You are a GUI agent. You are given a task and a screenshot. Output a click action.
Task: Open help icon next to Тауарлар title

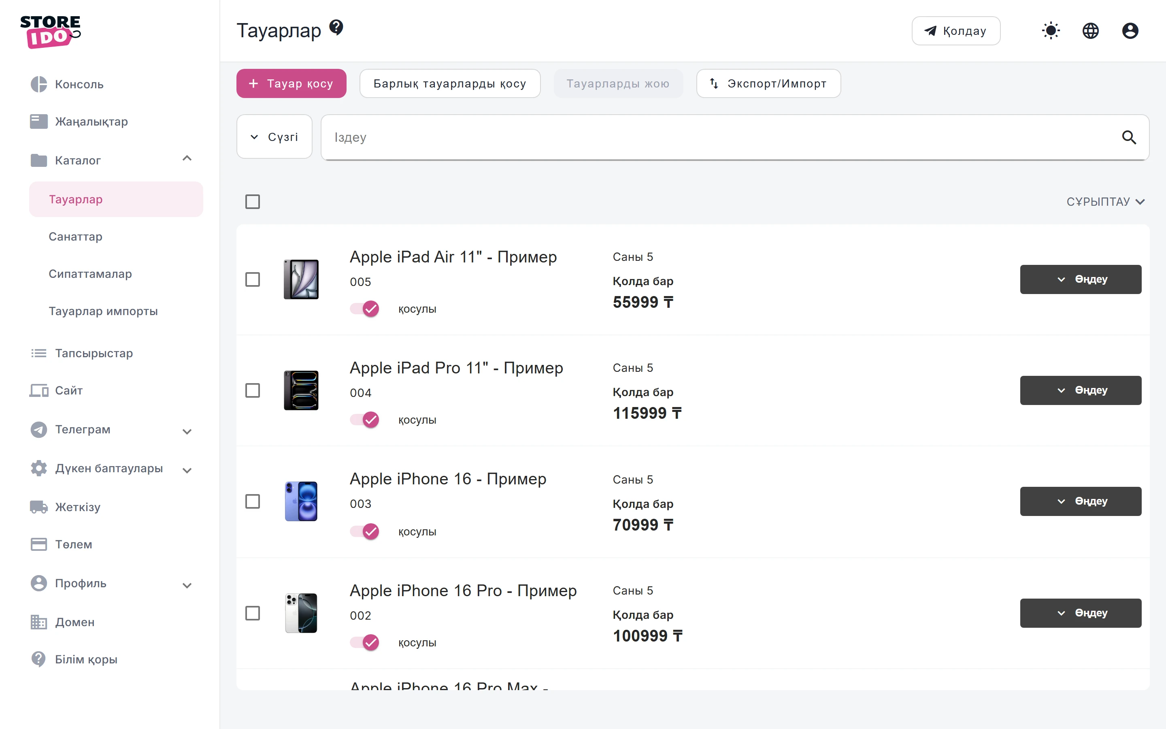pyautogui.click(x=336, y=28)
